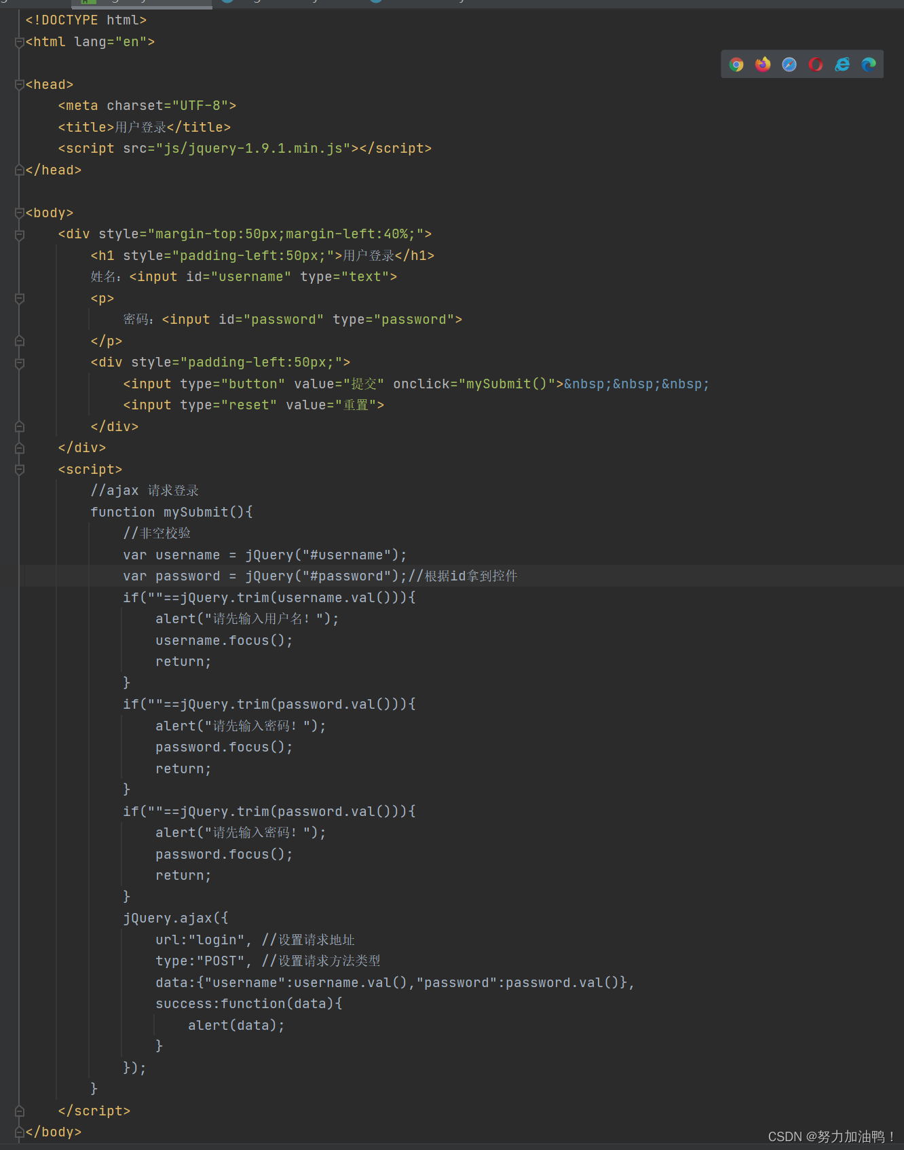Open page preview in Opera browser

tap(816, 64)
